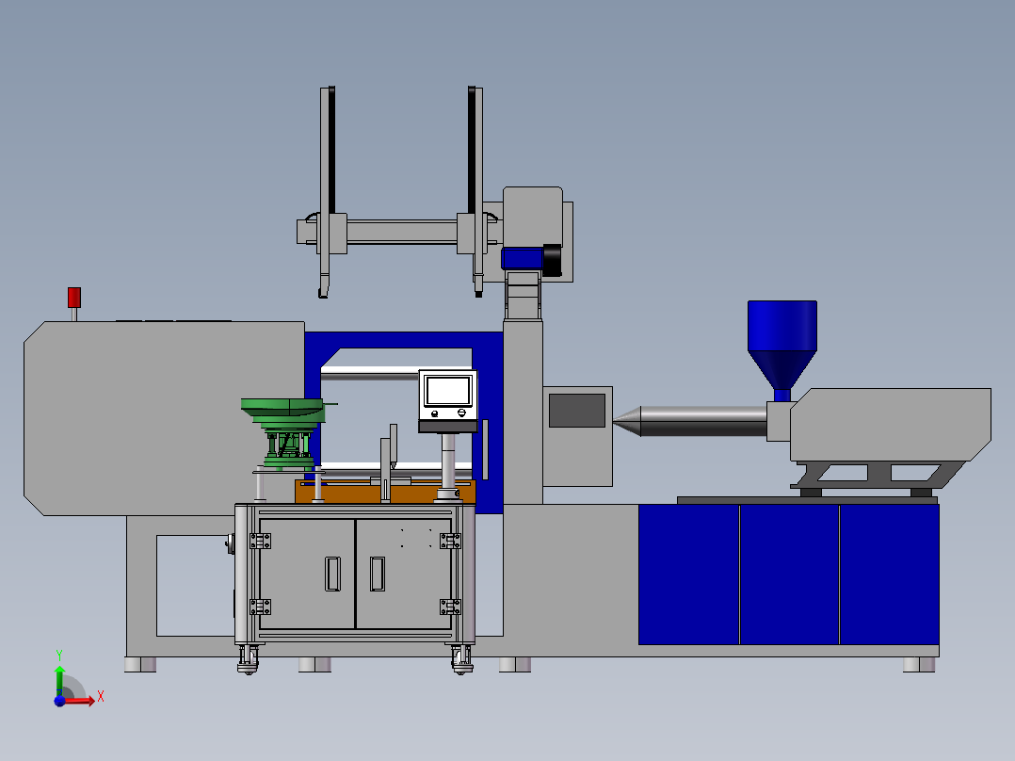Select the orange base plate above the cabinet
The image size is (1015, 761).
click(385, 492)
